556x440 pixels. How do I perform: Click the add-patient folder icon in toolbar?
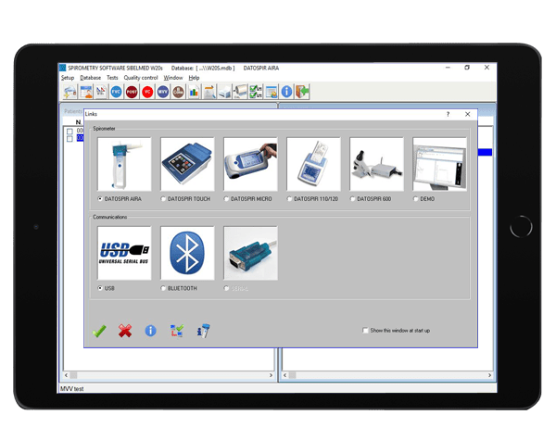pyautogui.click(x=69, y=93)
